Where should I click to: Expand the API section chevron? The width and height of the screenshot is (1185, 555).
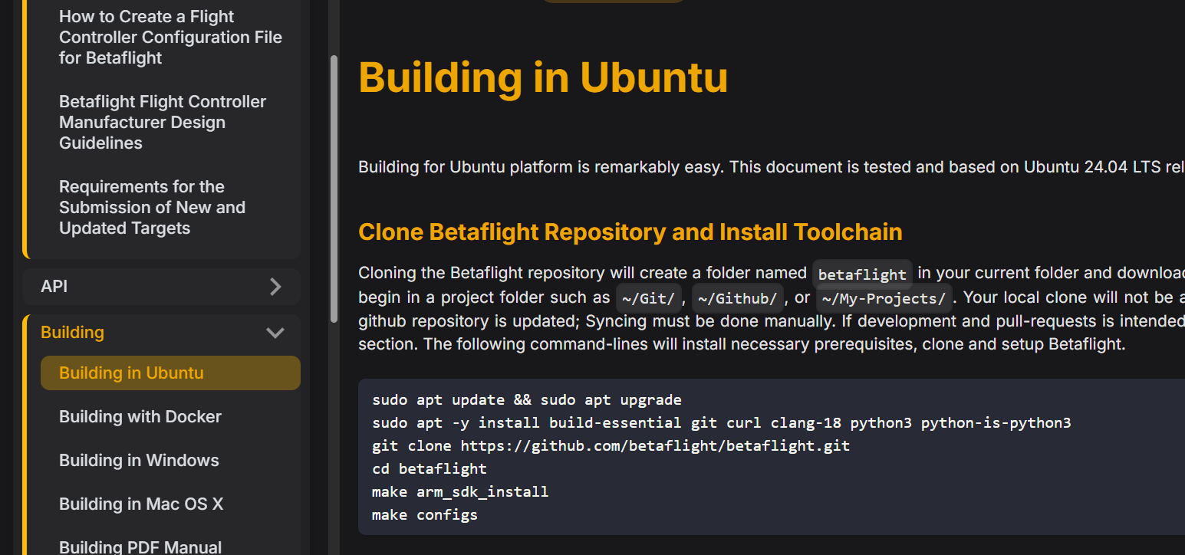click(276, 287)
